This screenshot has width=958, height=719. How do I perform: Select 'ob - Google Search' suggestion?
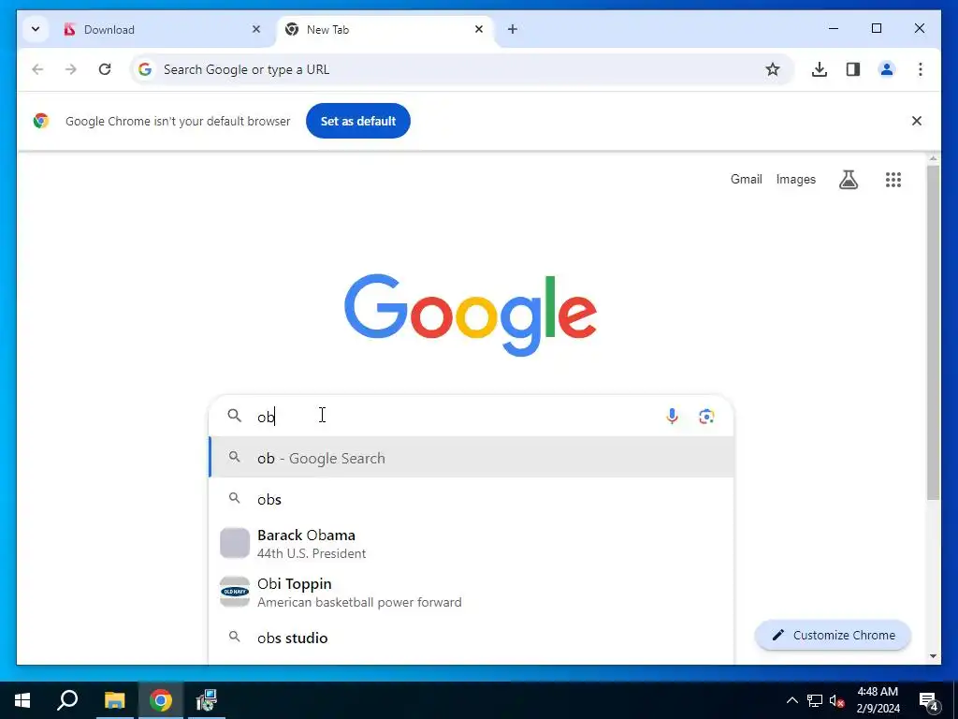click(x=472, y=457)
